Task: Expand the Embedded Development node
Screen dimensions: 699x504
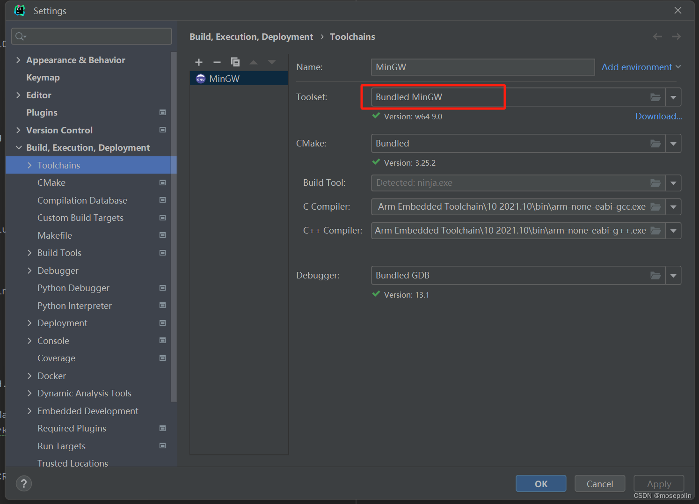Action: click(29, 411)
